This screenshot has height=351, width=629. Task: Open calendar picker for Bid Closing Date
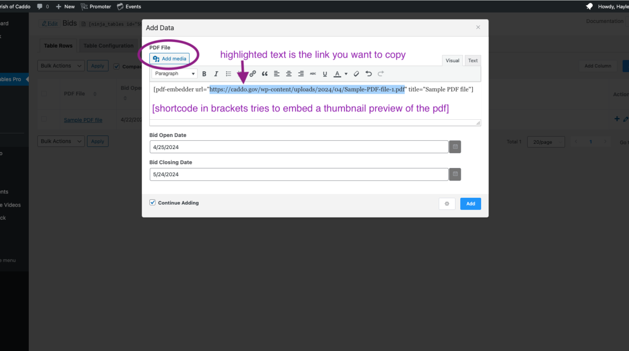[x=455, y=174]
